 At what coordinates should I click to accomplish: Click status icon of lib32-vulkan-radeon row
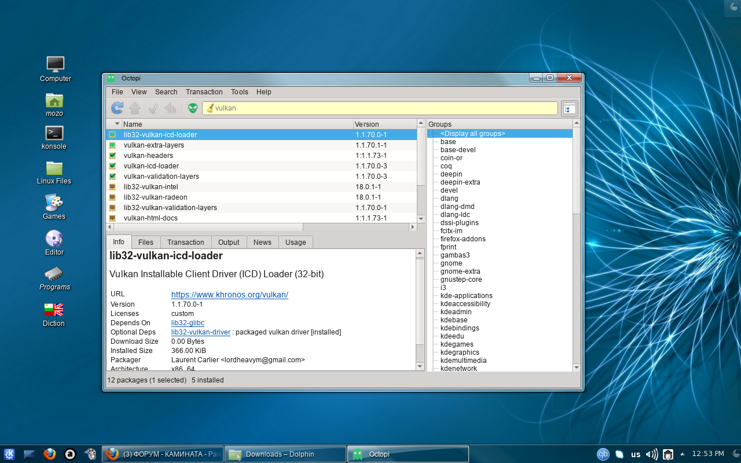[x=112, y=197]
